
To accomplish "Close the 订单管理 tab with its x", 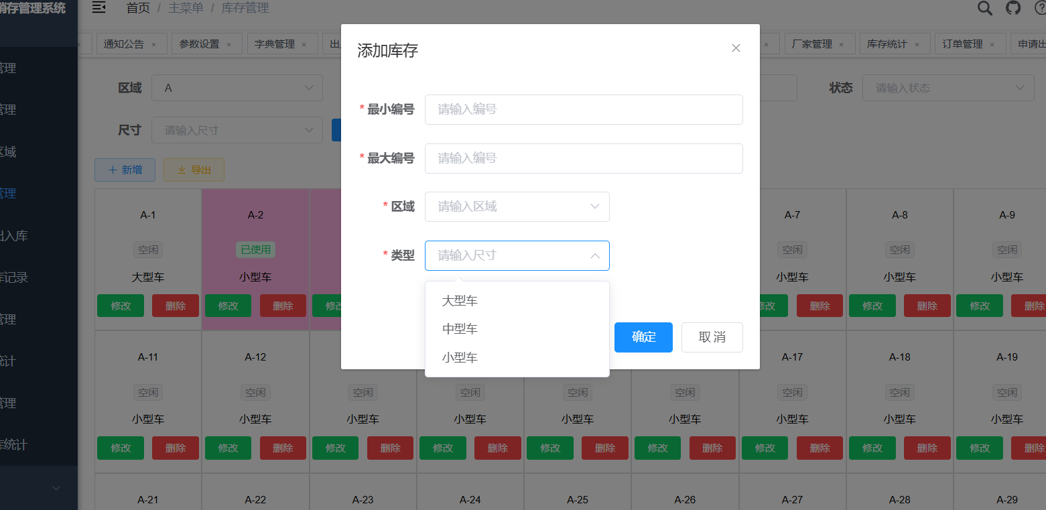I will click(x=992, y=44).
